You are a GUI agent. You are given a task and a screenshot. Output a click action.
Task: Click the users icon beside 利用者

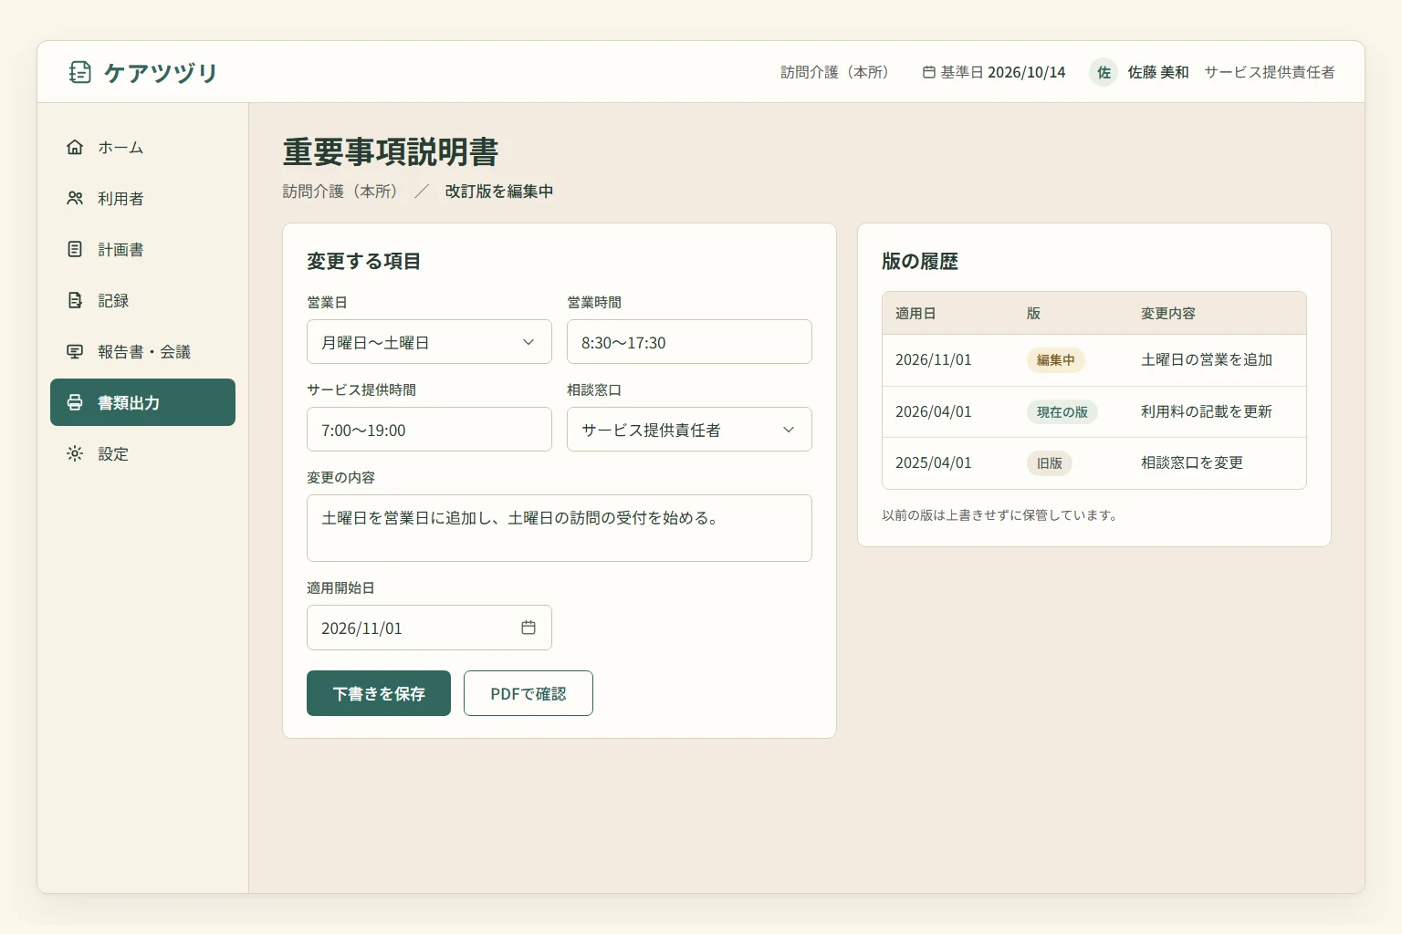[75, 198]
